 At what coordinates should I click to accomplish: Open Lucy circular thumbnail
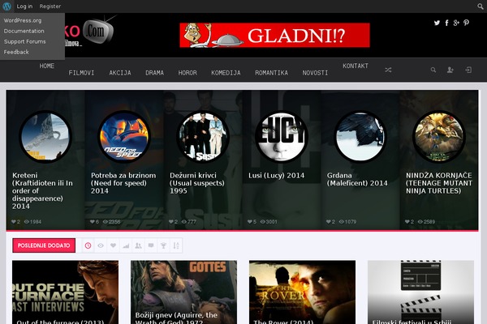(282, 137)
